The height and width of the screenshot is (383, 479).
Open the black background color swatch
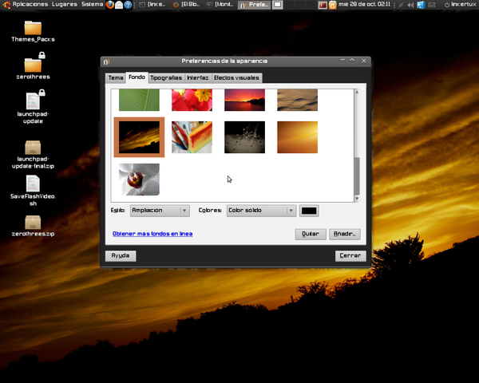[x=309, y=211]
